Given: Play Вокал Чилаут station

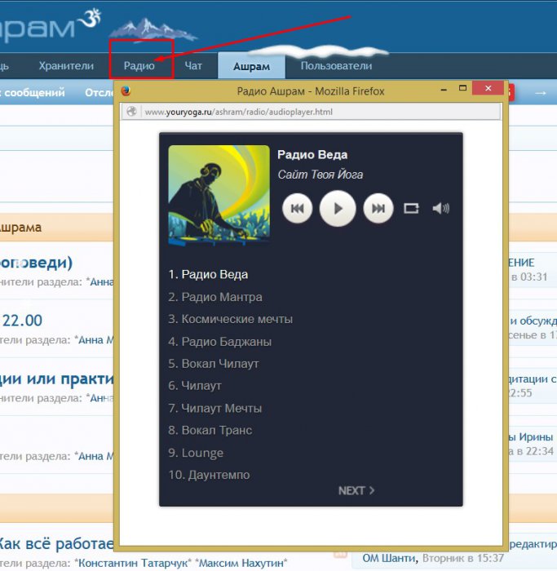Looking at the screenshot, I should [219, 364].
